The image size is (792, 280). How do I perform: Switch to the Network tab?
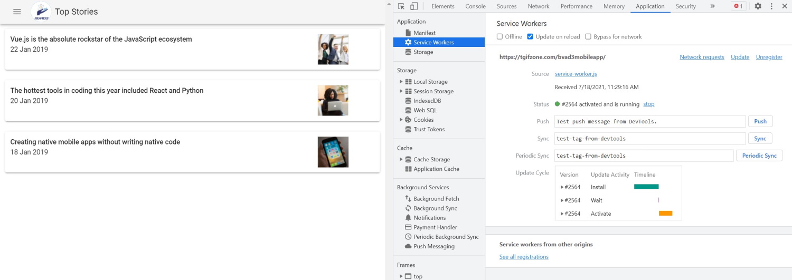[x=539, y=6]
